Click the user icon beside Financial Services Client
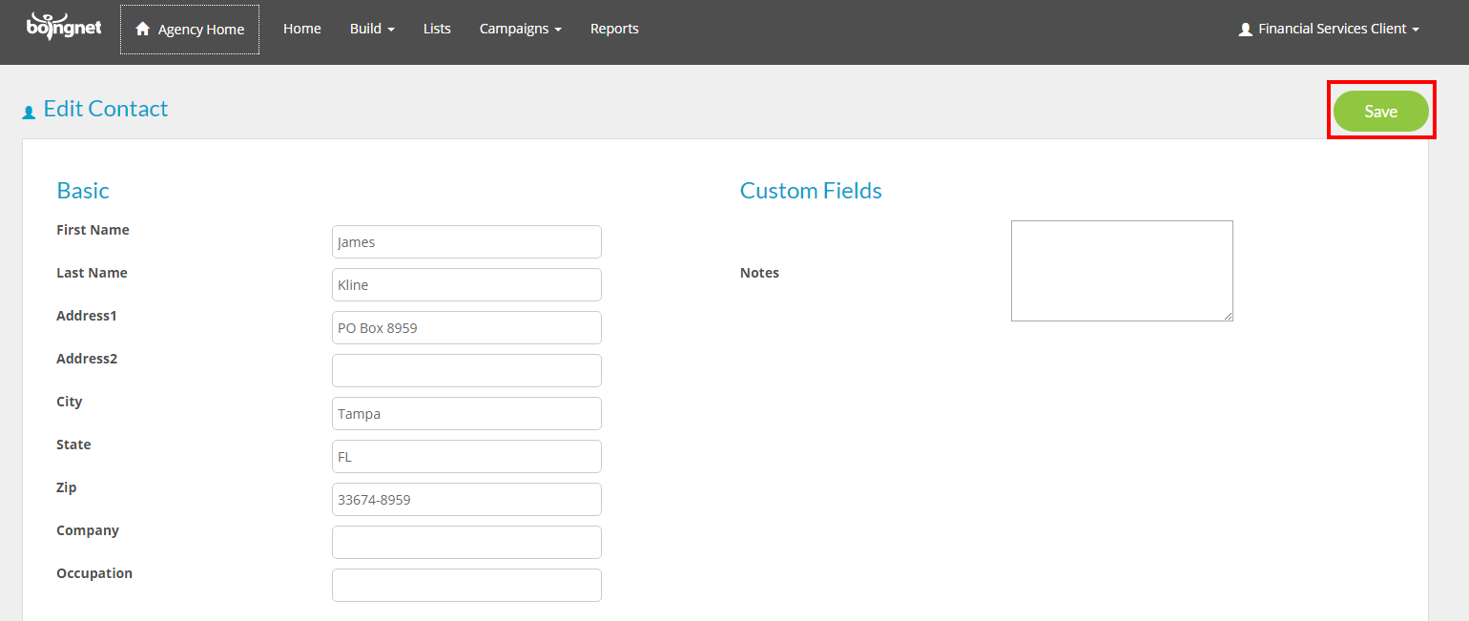The image size is (1469, 621). [x=1245, y=30]
